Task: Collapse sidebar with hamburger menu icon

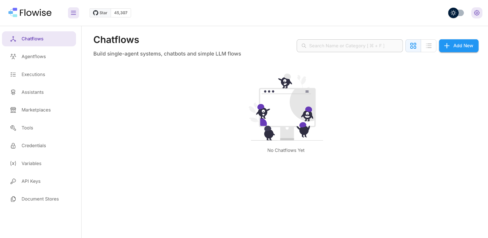Action: [74, 13]
